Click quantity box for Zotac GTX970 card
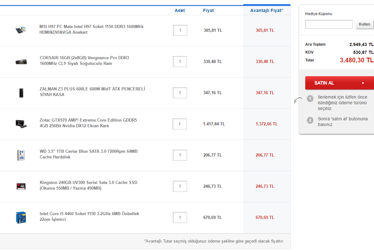The width and height of the screenshot is (374, 252). (x=180, y=124)
